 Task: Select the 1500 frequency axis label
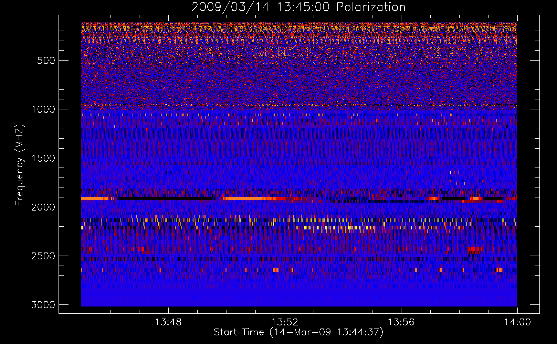(43, 158)
